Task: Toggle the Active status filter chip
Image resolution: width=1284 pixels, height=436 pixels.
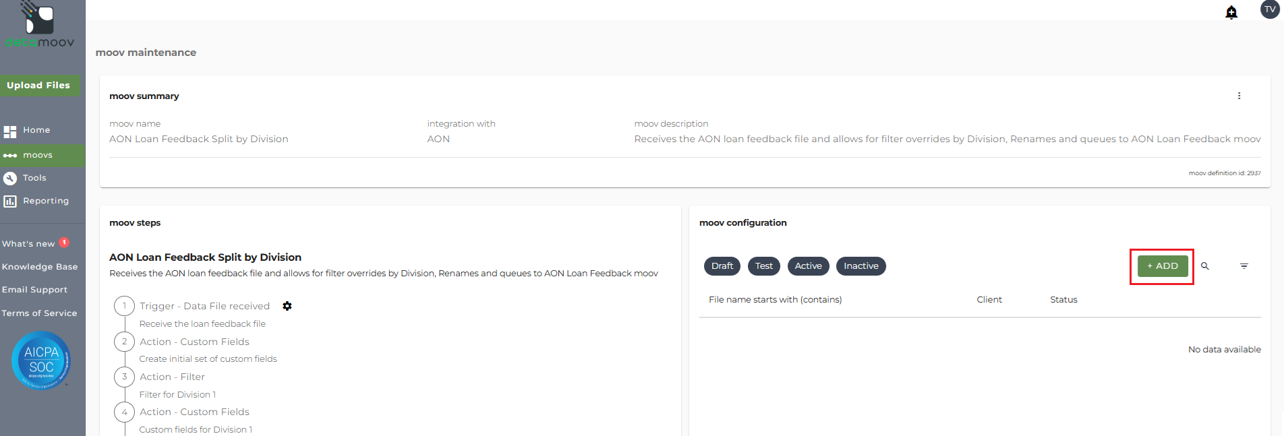Action: point(808,266)
